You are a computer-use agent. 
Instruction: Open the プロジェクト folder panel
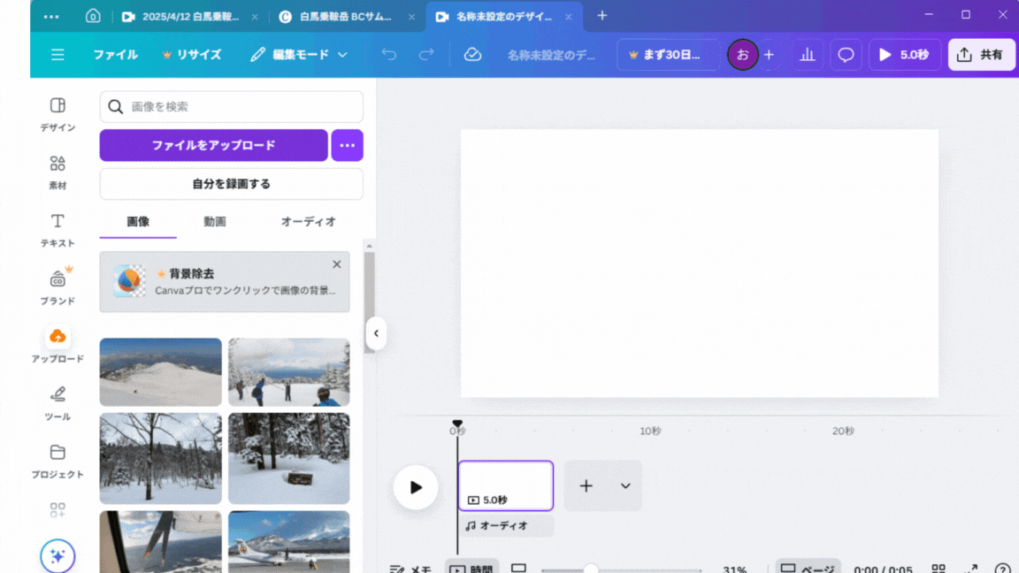pos(57,461)
